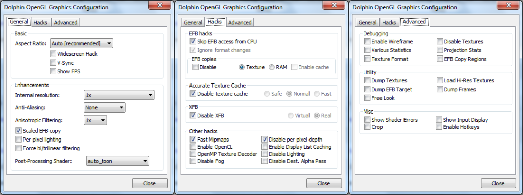Select General tab in the Hacks window
The width and height of the screenshot is (523, 195).
coord(194,22)
